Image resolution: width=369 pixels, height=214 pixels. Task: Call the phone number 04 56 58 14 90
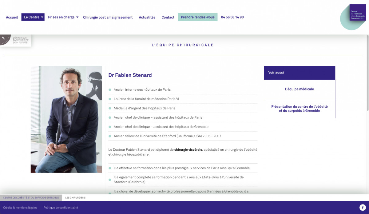[x=232, y=17]
